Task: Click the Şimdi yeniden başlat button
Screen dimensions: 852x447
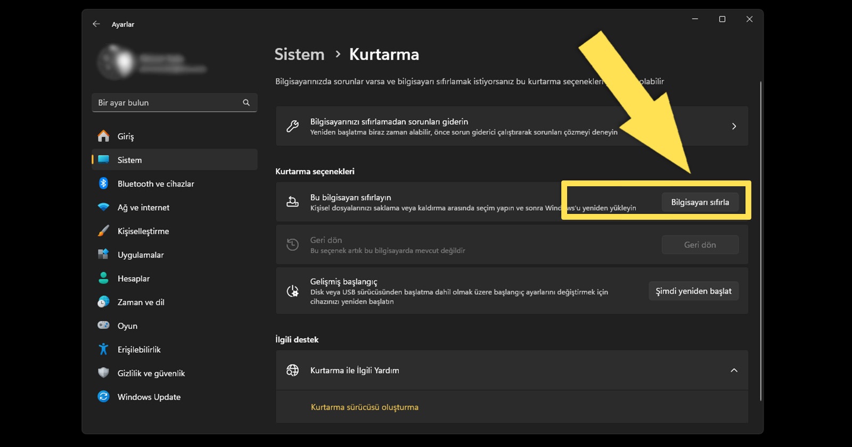Action: click(x=693, y=291)
